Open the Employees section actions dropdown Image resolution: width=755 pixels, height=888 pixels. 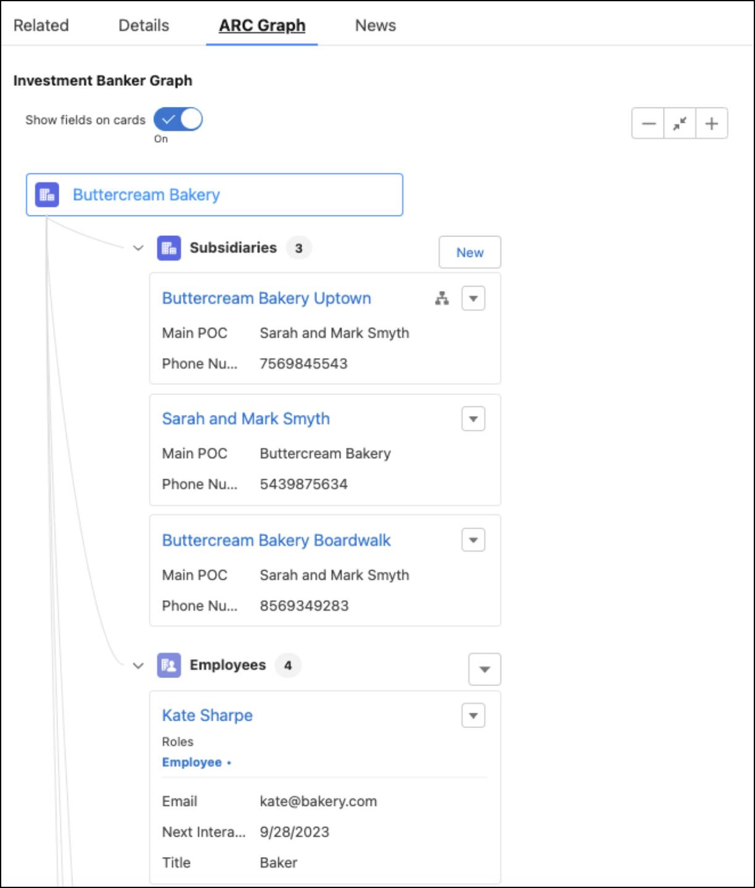[x=484, y=669]
